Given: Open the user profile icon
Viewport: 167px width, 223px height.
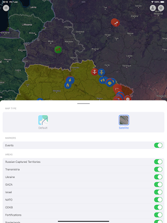Looking at the screenshot, I should (153, 8).
